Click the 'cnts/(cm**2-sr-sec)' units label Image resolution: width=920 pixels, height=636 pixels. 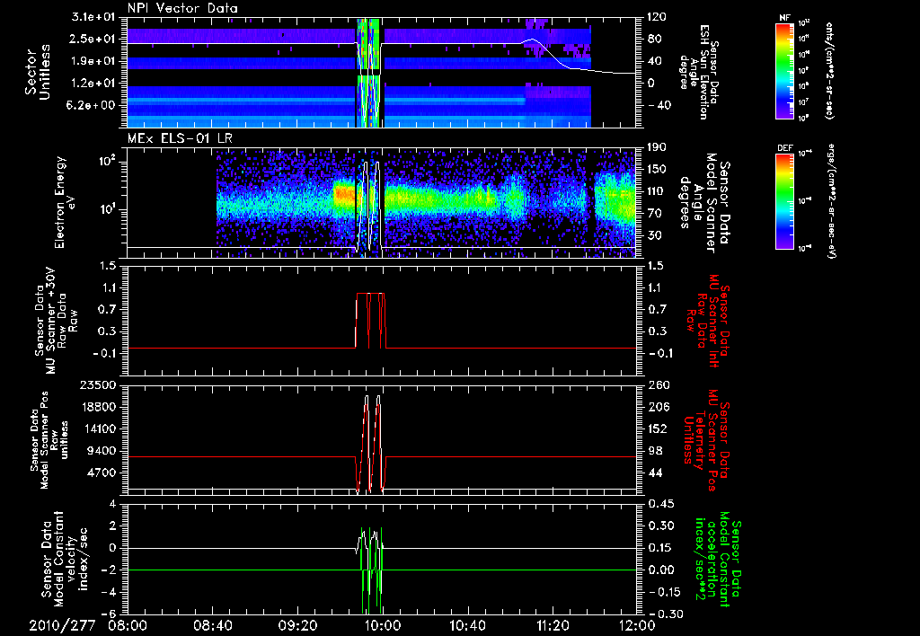pos(829,70)
